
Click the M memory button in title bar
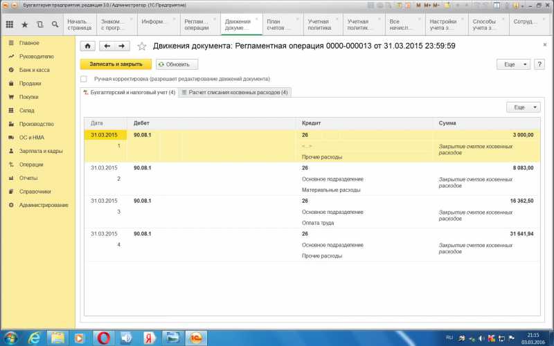coord(419,6)
